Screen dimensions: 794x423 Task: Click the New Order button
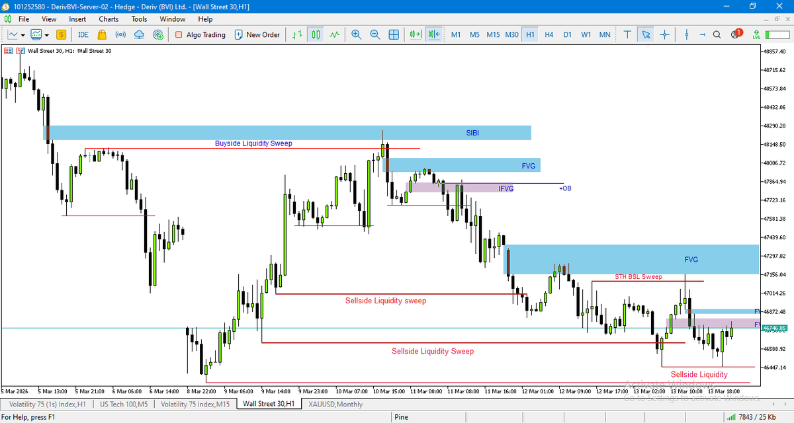(x=257, y=34)
